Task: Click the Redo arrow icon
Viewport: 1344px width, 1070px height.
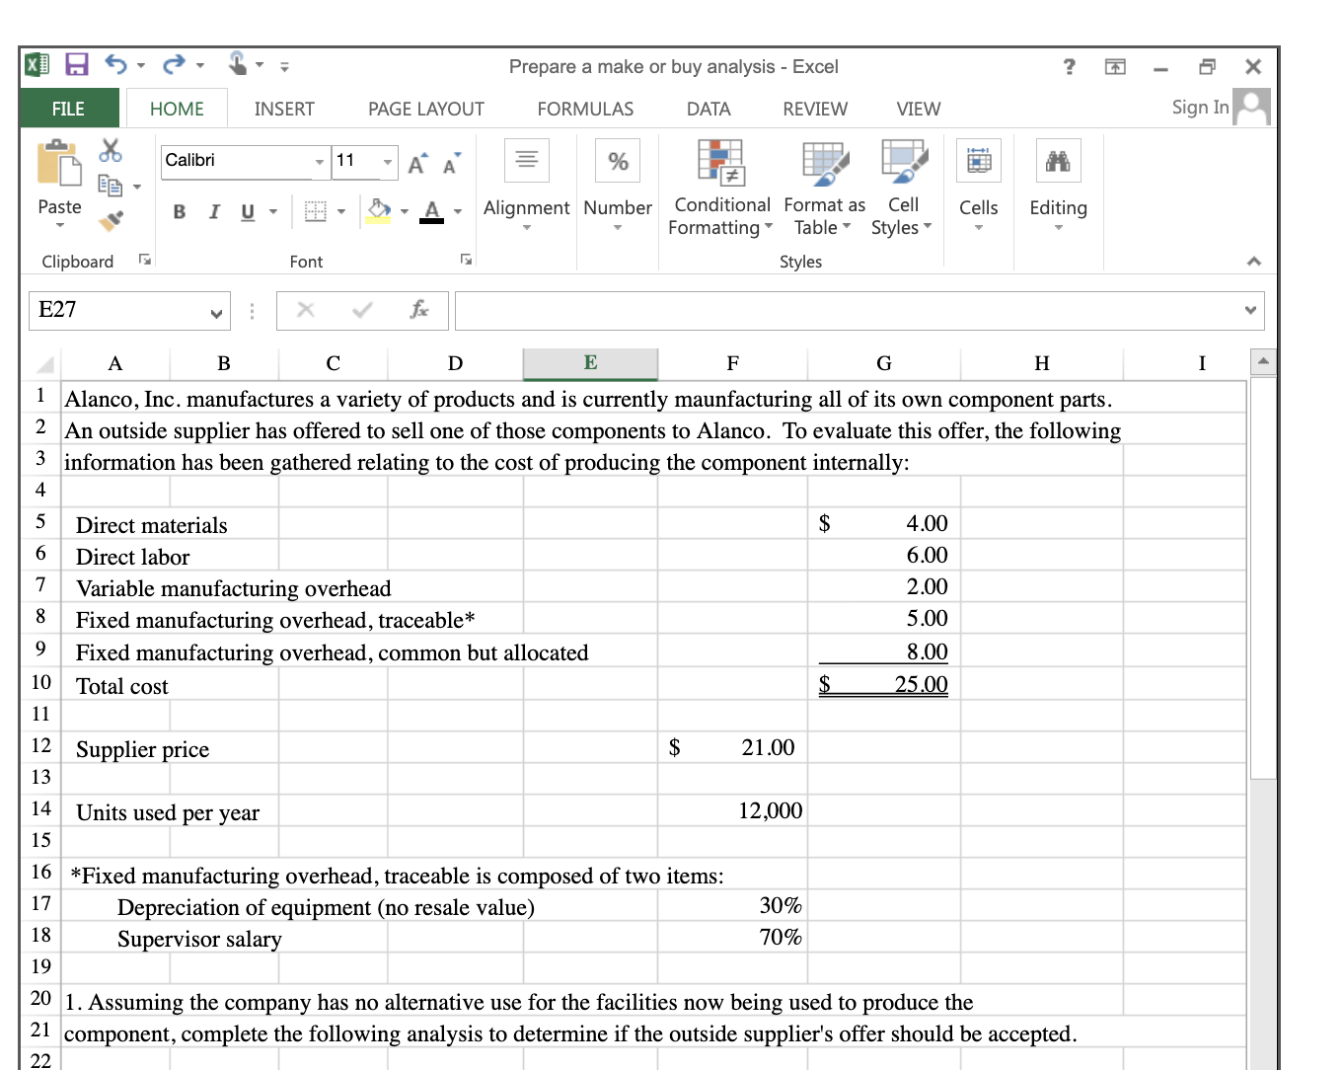Action: (x=175, y=65)
